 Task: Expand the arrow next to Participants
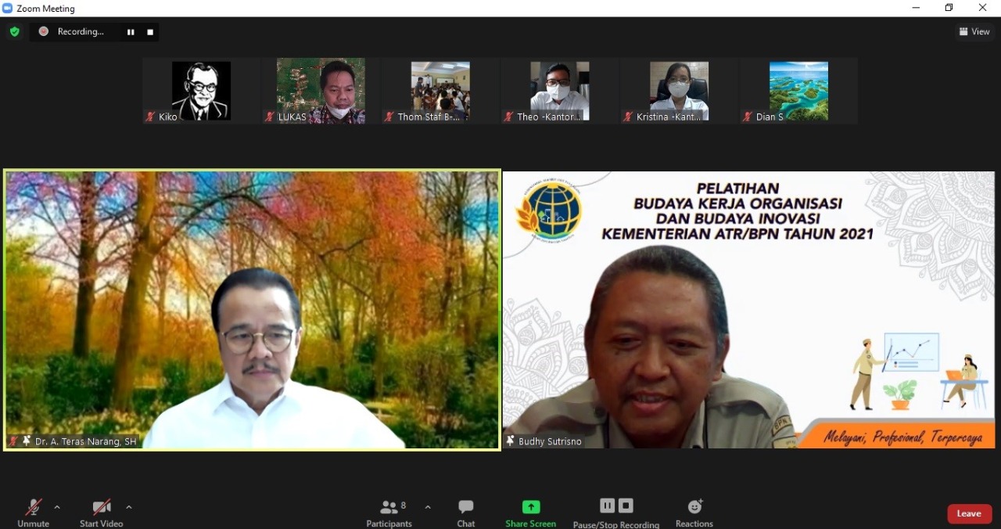(428, 507)
